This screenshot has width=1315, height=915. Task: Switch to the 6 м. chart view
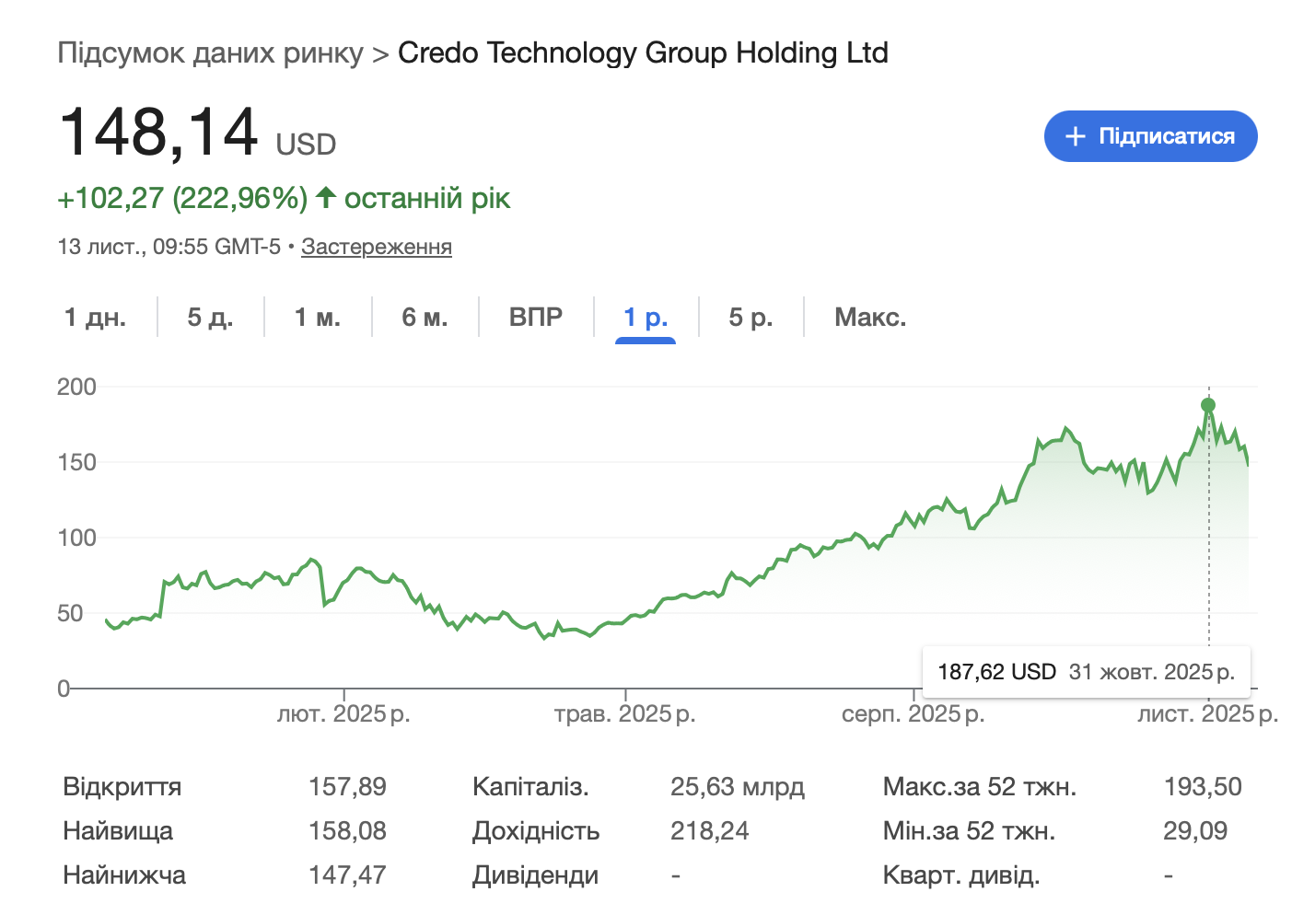425,316
